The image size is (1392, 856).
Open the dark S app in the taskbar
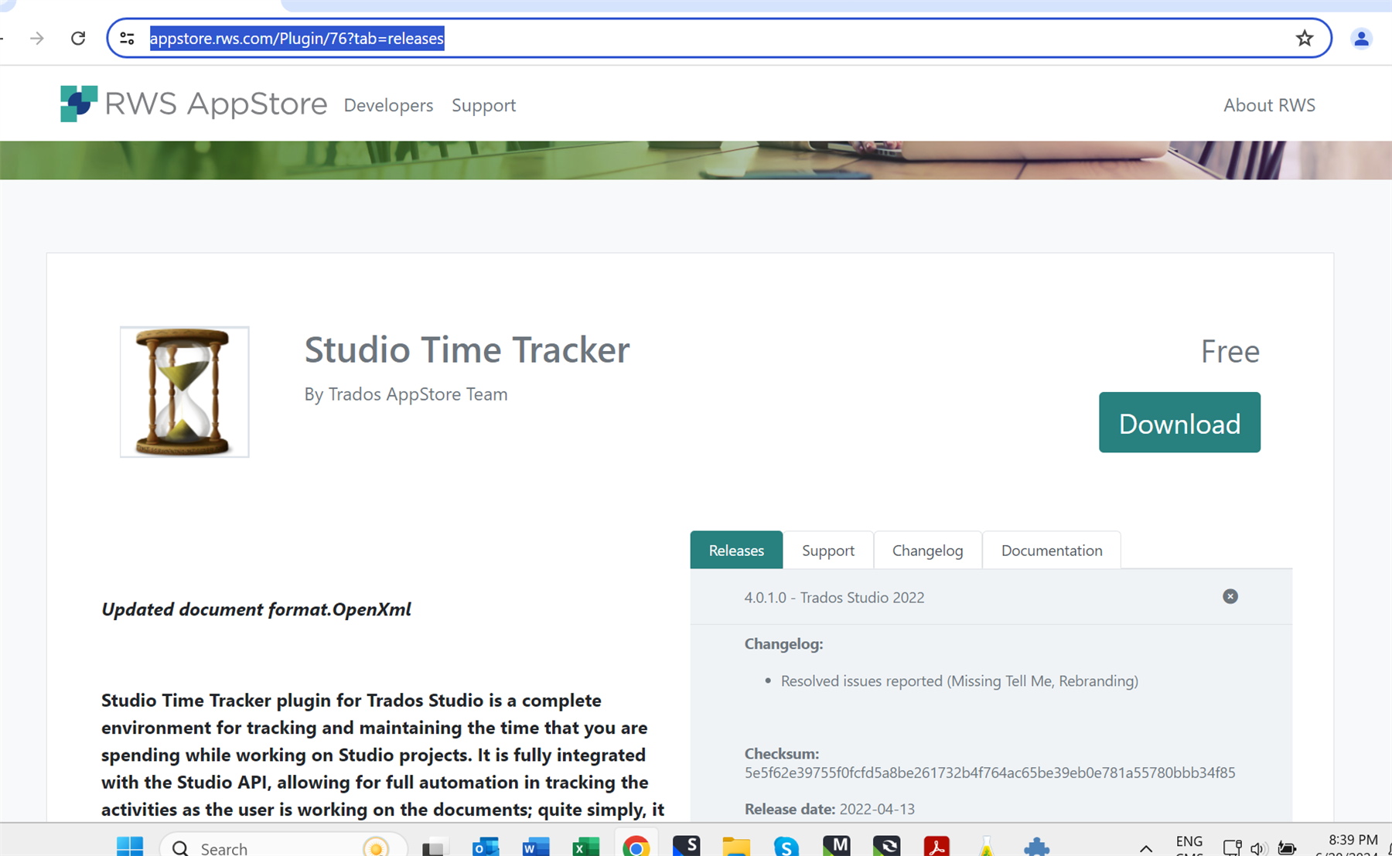click(686, 846)
